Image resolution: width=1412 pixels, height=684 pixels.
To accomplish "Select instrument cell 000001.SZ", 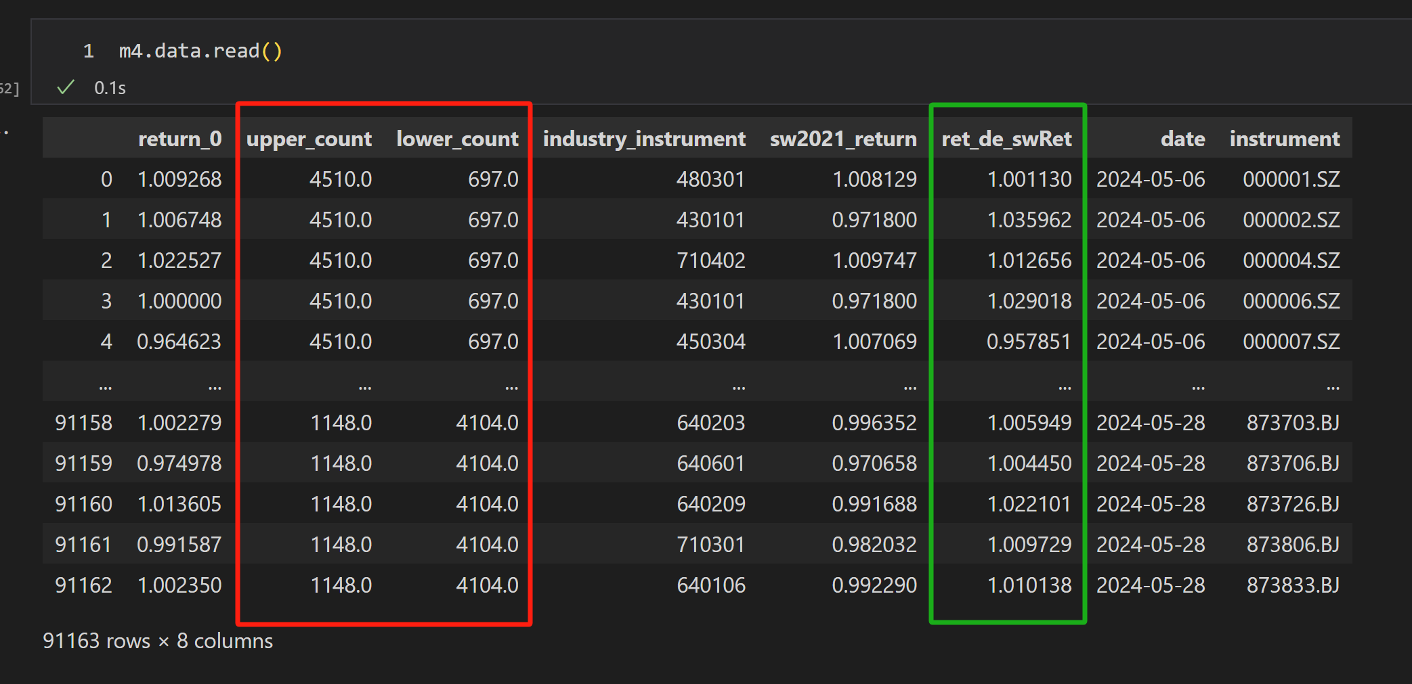I will click(x=1291, y=179).
